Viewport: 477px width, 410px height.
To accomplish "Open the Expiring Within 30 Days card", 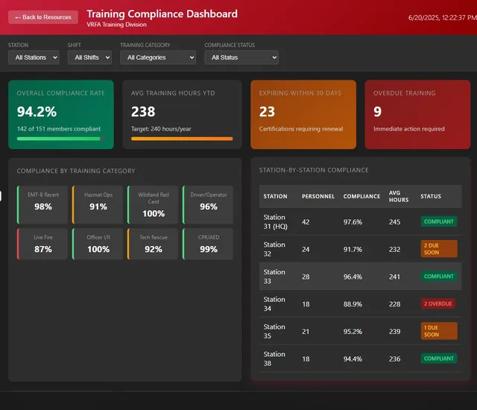I will pyautogui.click(x=303, y=114).
